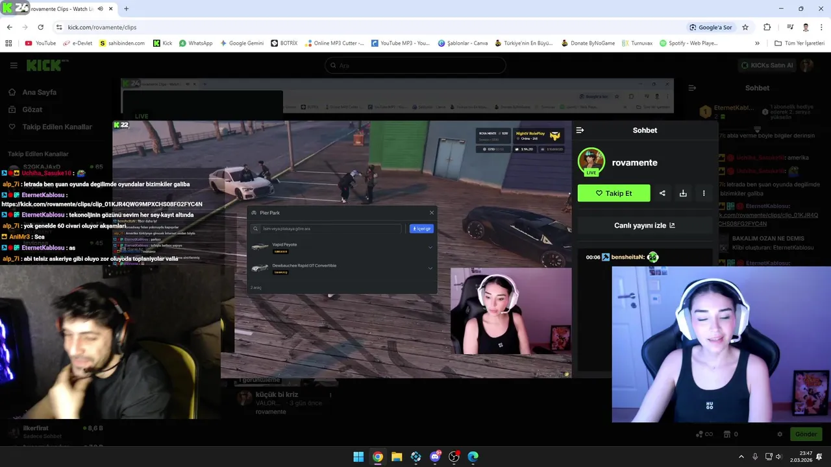The width and height of the screenshot is (831, 467).
Task: Bookmark this page with star icon
Action: tap(745, 27)
